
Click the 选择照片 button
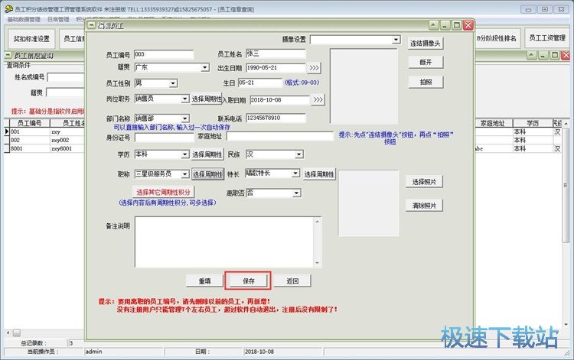tap(424, 182)
